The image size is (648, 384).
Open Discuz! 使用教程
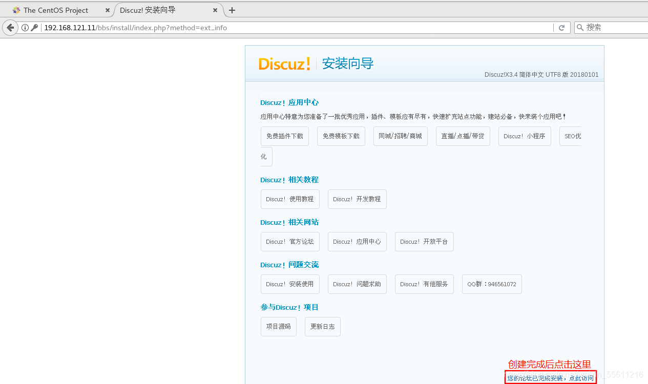[x=290, y=199]
